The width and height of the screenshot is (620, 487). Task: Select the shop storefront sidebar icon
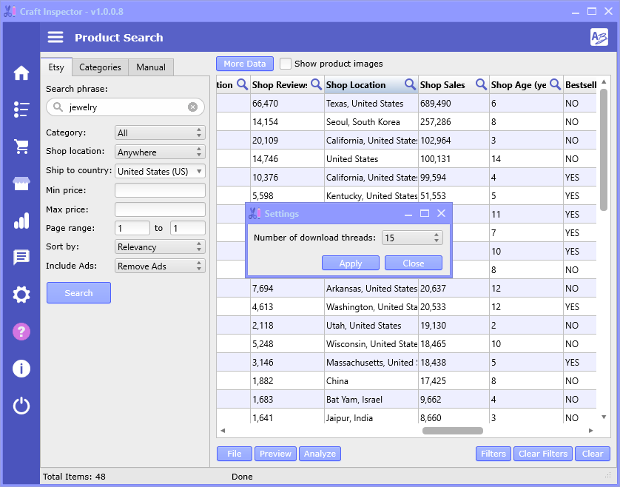[21, 184]
